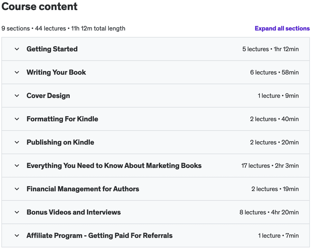Expand the Cover Design chevron

[x=17, y=96]
